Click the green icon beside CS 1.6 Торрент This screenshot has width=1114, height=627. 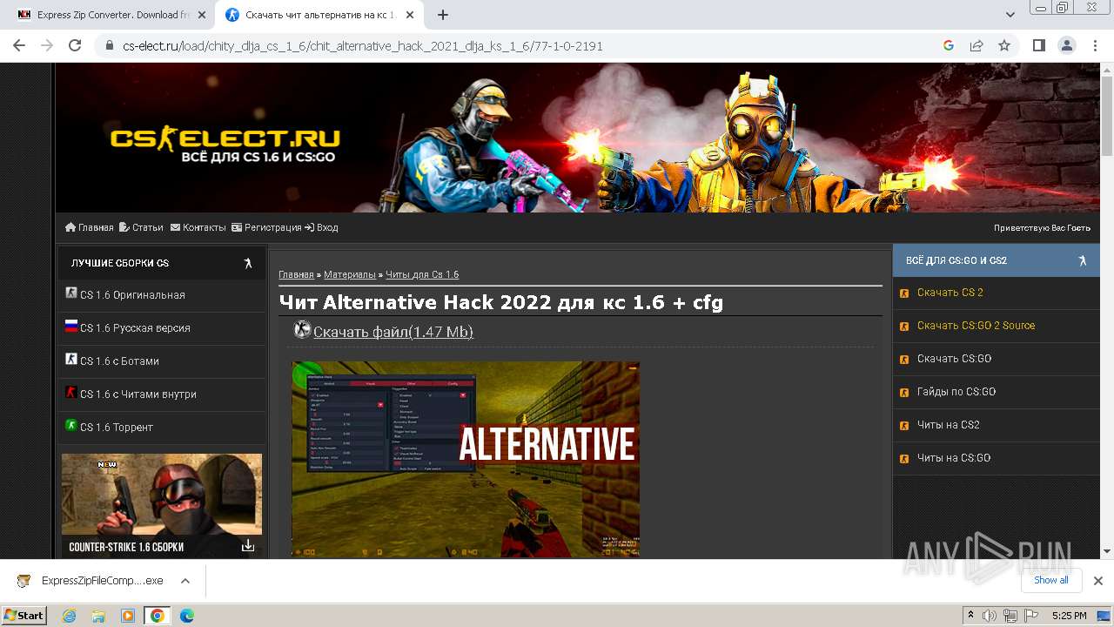[71, 426]
